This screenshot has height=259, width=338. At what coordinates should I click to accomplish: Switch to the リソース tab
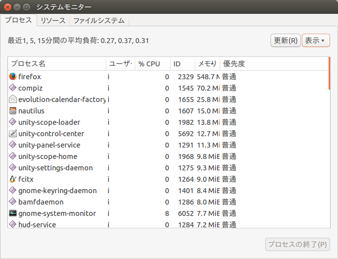[53, 20]
